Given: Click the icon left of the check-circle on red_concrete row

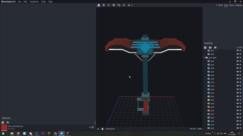Looking at the screenshot, I should pyautogui.click(x=90, y=127).
